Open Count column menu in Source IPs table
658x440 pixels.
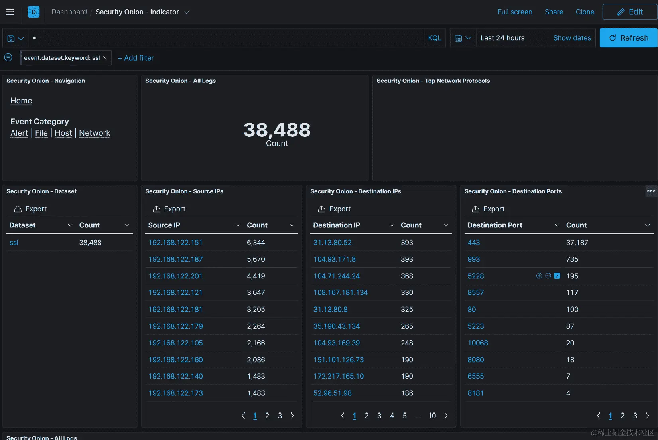tap(292, 225)
